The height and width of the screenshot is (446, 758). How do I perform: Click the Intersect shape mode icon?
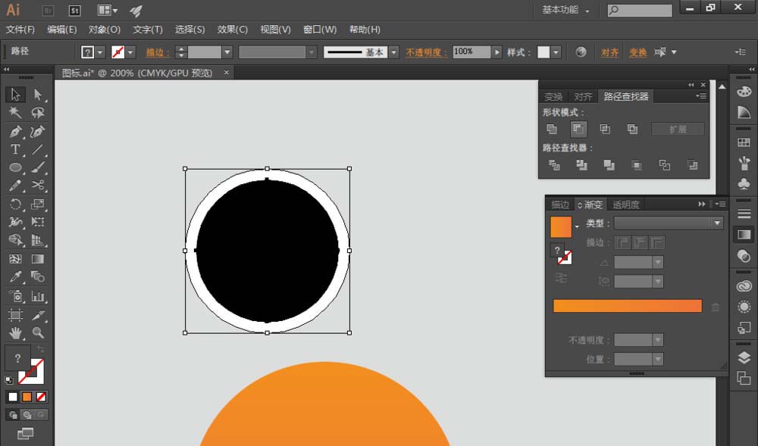tap(605, 129)
